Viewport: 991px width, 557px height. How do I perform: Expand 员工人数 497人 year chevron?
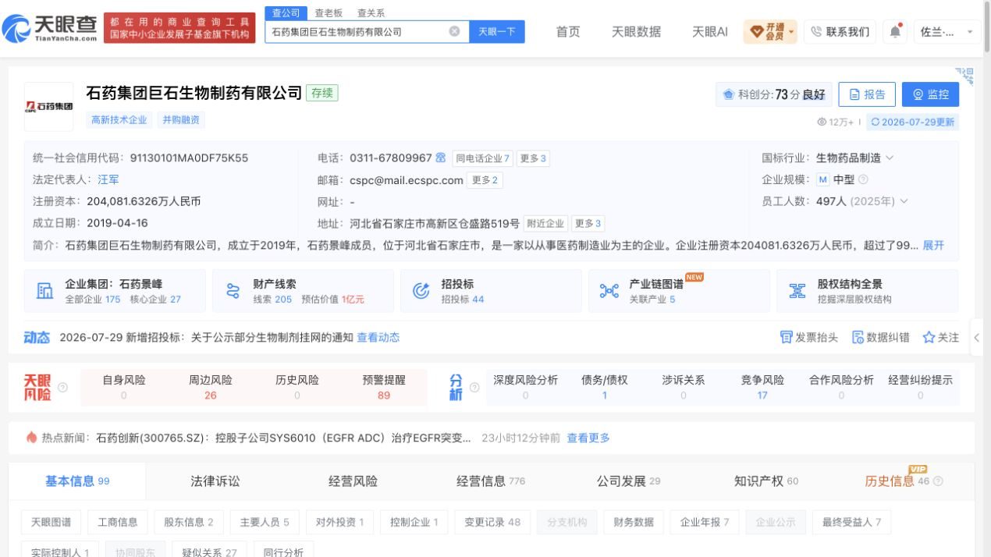[904, 201]
